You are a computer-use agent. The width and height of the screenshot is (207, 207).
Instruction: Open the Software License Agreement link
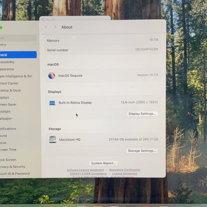point(85,170)
